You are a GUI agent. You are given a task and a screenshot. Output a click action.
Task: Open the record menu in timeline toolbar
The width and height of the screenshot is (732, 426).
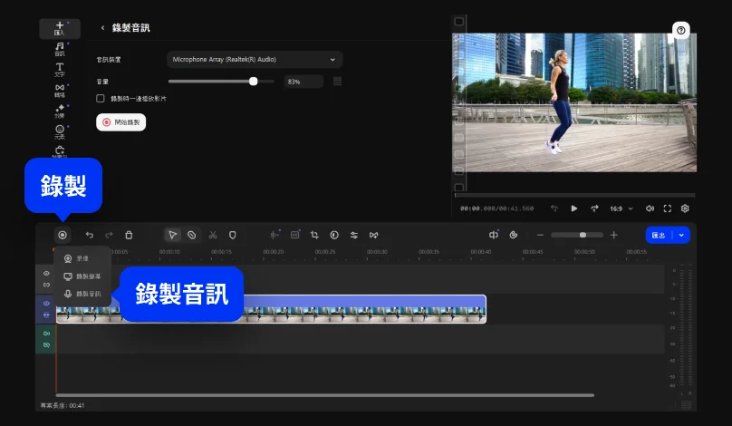pos(62,235)
